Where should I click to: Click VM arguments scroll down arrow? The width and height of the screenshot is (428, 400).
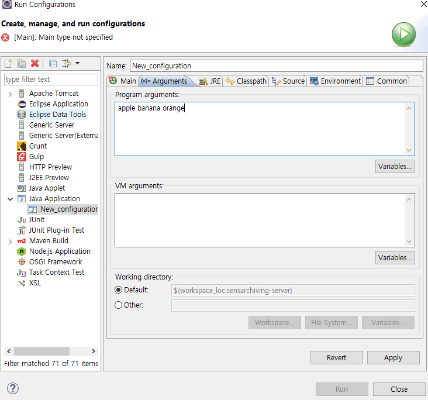[409, 242]
